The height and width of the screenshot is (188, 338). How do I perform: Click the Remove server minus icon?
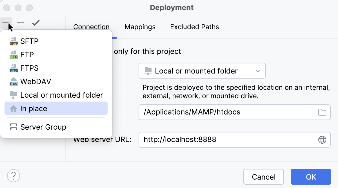pos(21,22)
